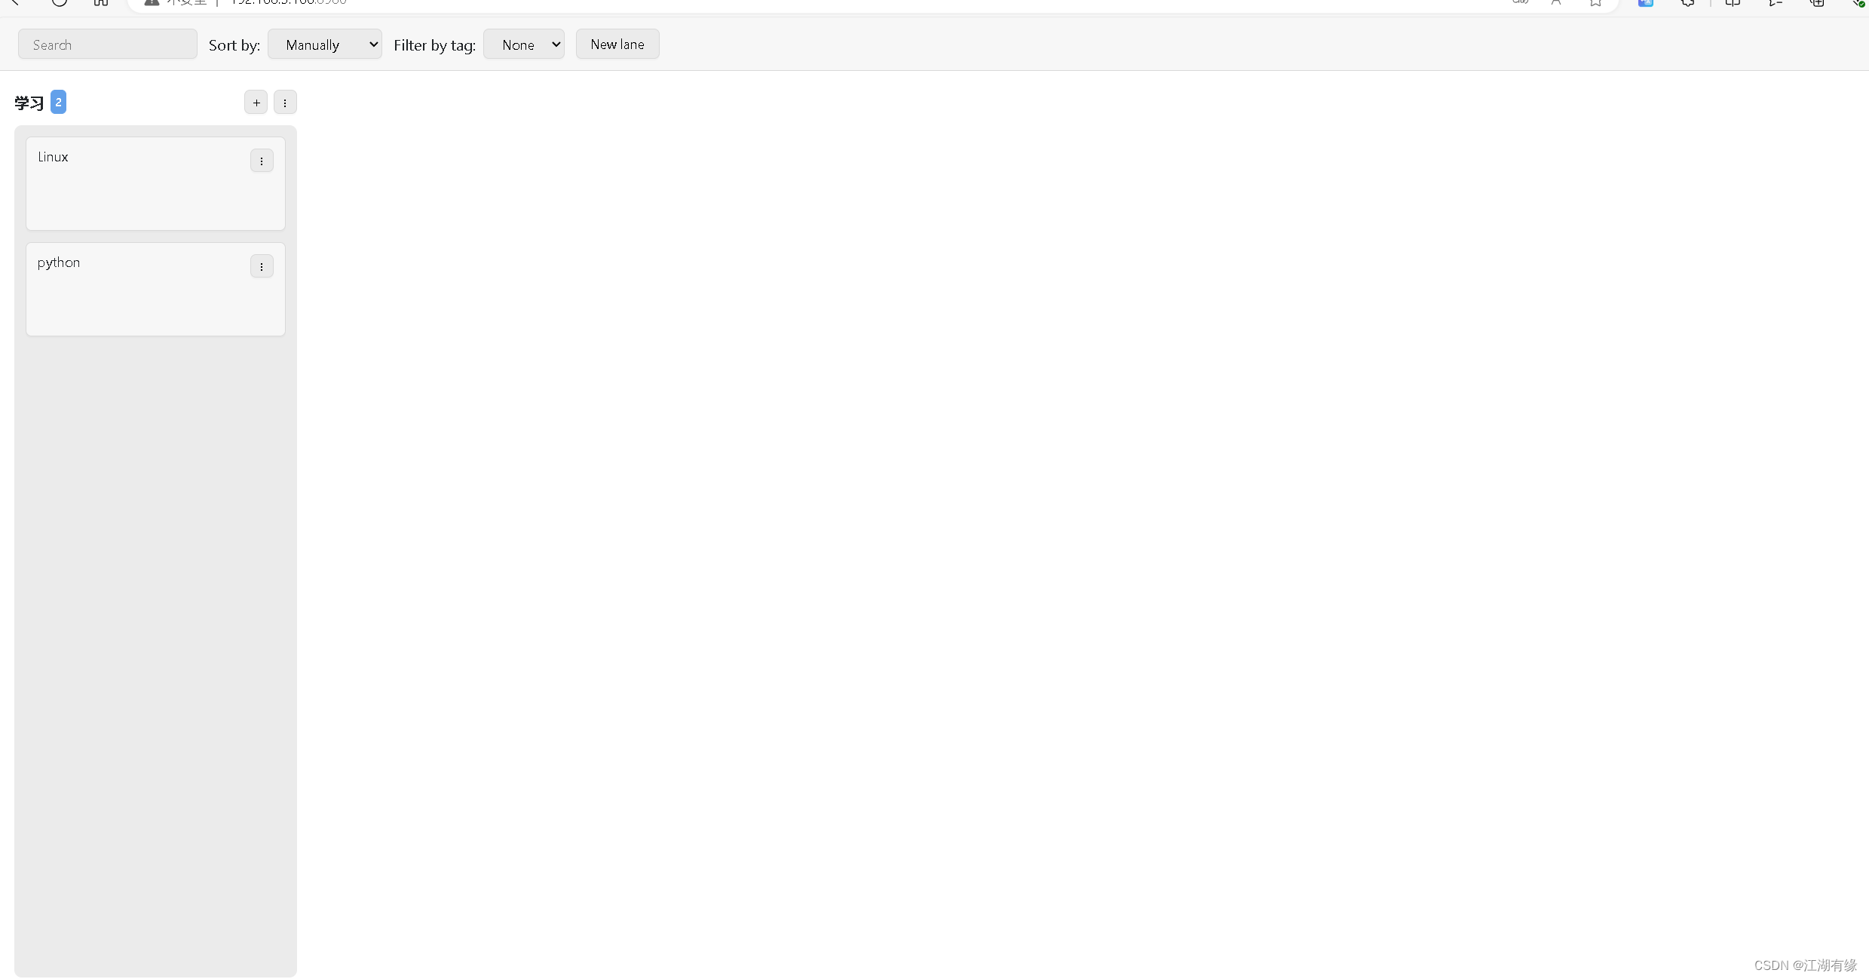Viewport: 1869px width, 979px height.
Task: Click the favorites star in address bar
Action: pos(1595,2)
